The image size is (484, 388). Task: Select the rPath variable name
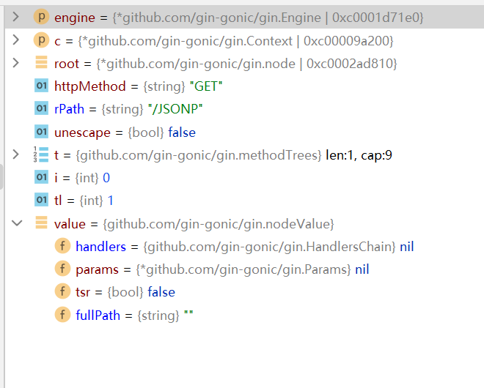pyautogui.click(x=69, y=109)
